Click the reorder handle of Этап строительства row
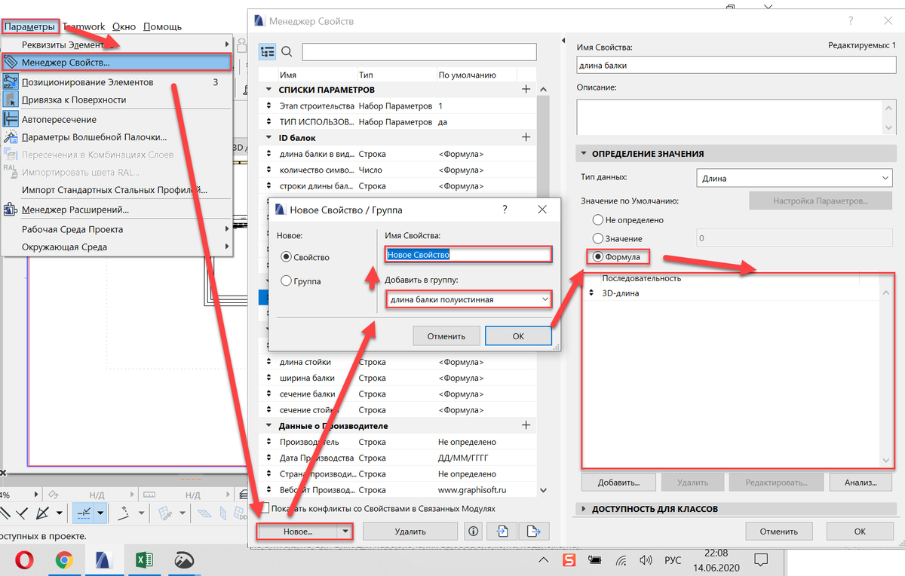The height and width of the screenshot is (576, 905). click(x=268, y=106)
